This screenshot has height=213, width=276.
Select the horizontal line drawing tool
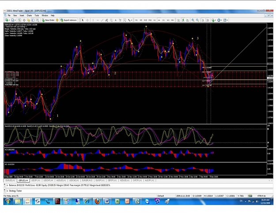[x=98, y=20]
